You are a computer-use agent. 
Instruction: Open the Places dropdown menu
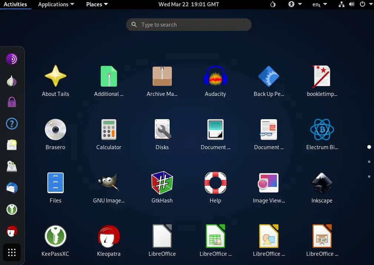point(97,4)
